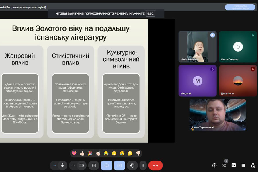Raise your hand
258x172 pixels.
132,165
